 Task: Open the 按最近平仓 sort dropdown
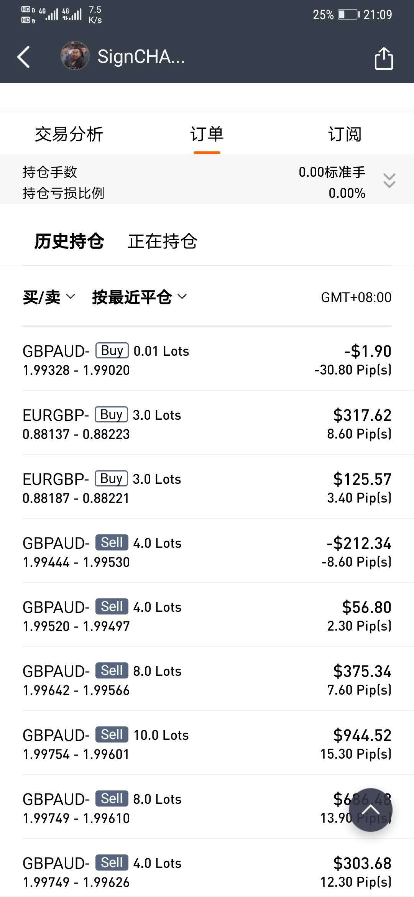(139, 297)
